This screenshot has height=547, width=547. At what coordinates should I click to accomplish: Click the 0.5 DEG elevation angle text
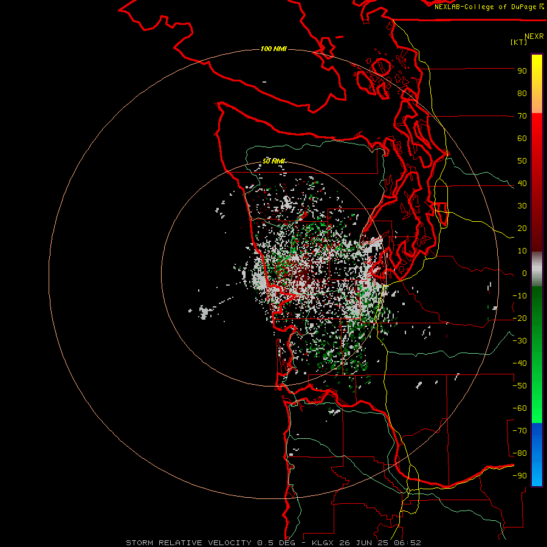pyautogui.click(x=276, y=543)
